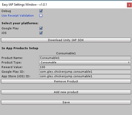Click the iOS label text
The height and width of the screenshot is (115, 132).
[x=4, y=33]
